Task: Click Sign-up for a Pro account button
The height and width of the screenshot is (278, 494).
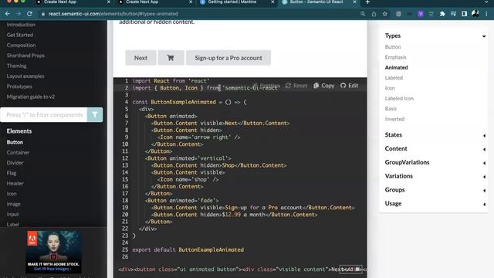Action: coord(228,58)
